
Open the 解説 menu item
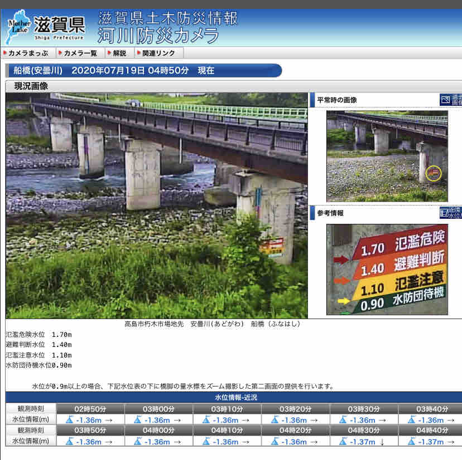tap(119, 53)
